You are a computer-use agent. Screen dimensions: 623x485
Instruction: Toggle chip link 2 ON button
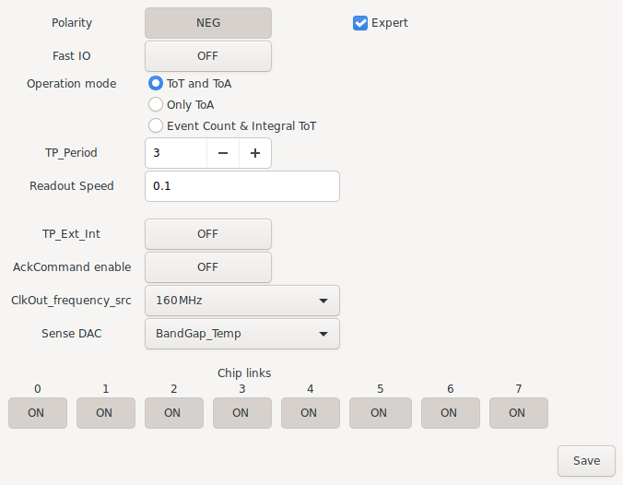pyautogui.click(x=174, y=413)
